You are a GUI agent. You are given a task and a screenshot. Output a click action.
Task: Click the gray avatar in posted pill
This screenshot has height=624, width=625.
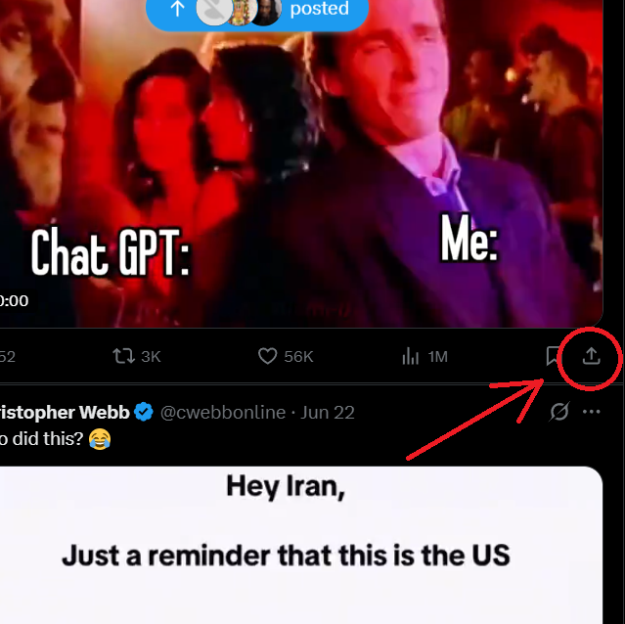tap(214, 10)
